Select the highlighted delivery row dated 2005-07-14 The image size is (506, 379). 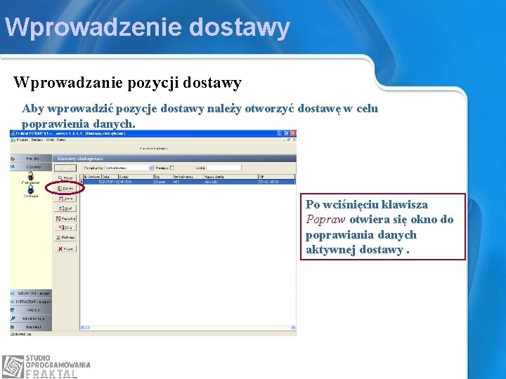[189, 182]
